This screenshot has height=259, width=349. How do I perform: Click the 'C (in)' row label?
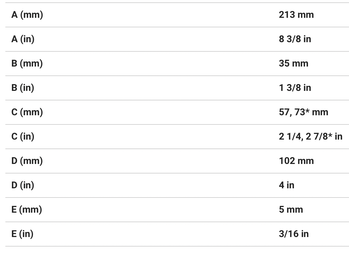click(x=23, y=137)
